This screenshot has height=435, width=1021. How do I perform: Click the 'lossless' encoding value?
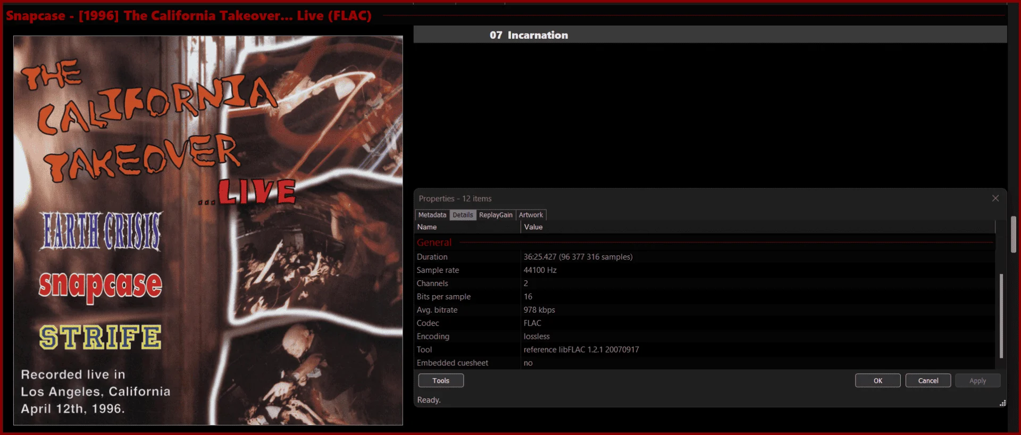(537, 337)
